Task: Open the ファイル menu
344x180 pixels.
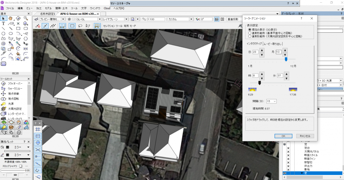Action: pos(10,8)
